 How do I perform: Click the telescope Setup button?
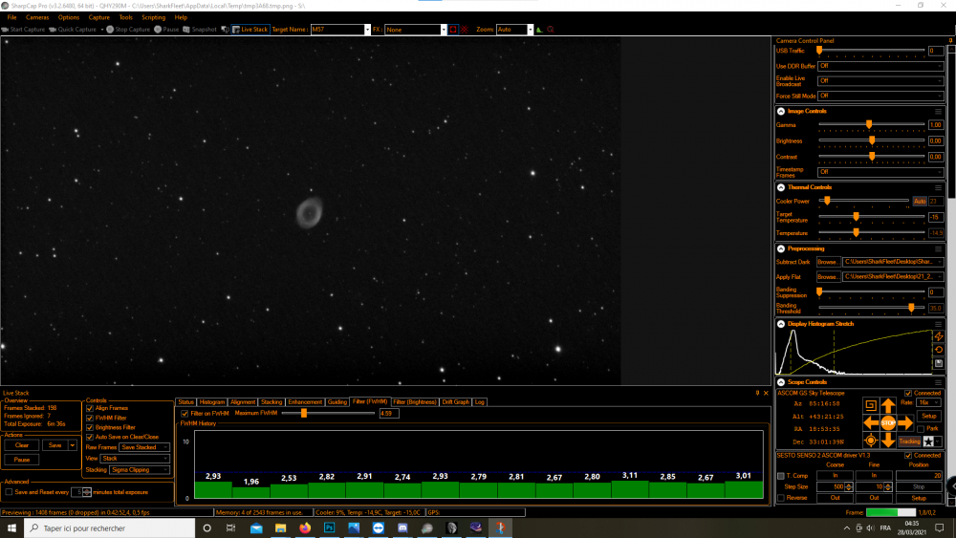click(928, 416)
